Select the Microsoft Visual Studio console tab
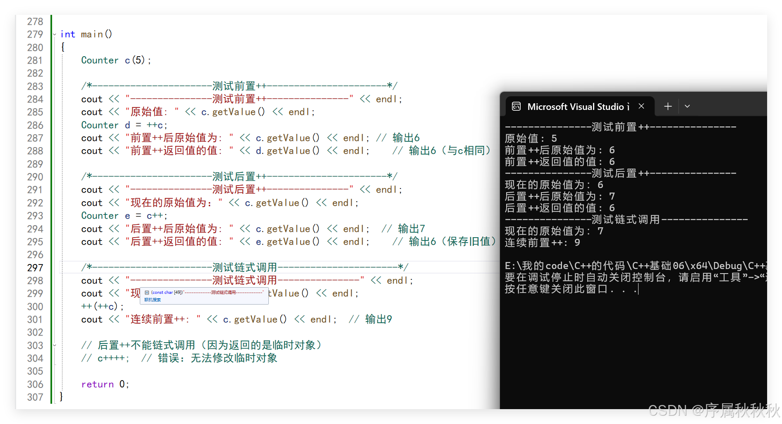Viewport: 782px width, 424px height. [580, 107]
